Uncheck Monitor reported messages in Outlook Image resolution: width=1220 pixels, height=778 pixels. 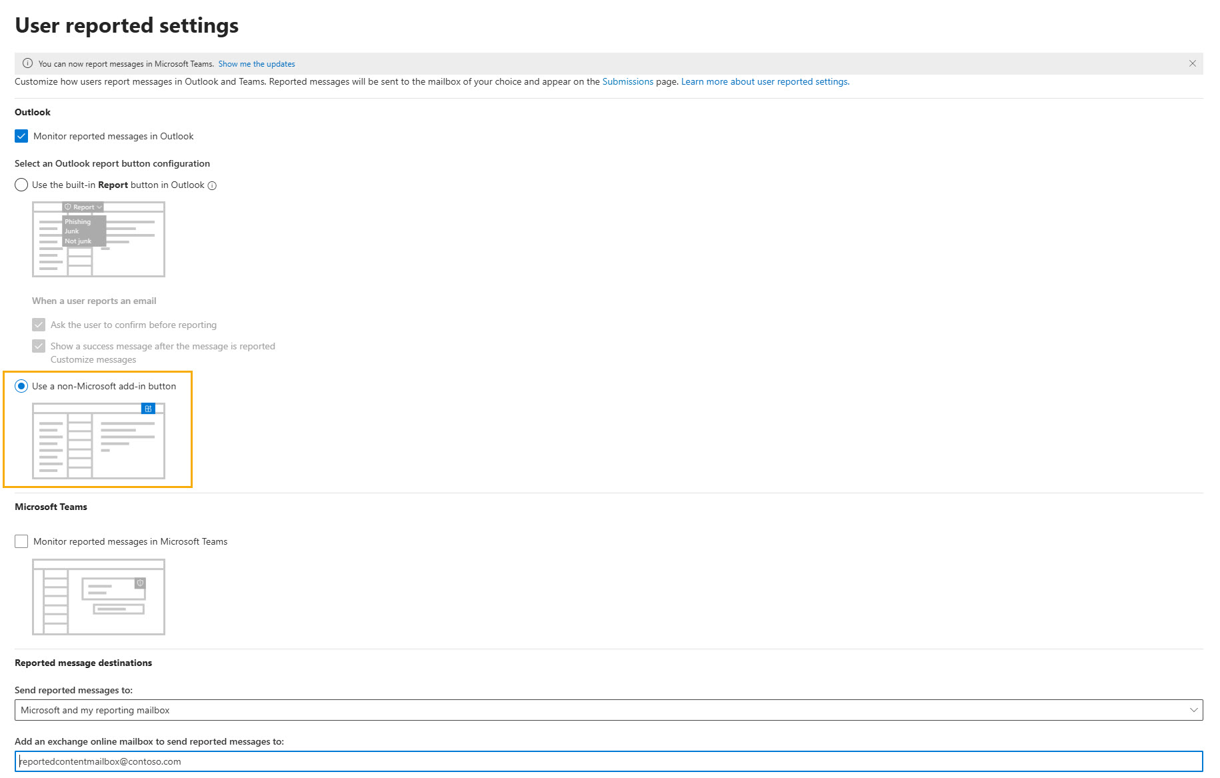pos(21,136)
